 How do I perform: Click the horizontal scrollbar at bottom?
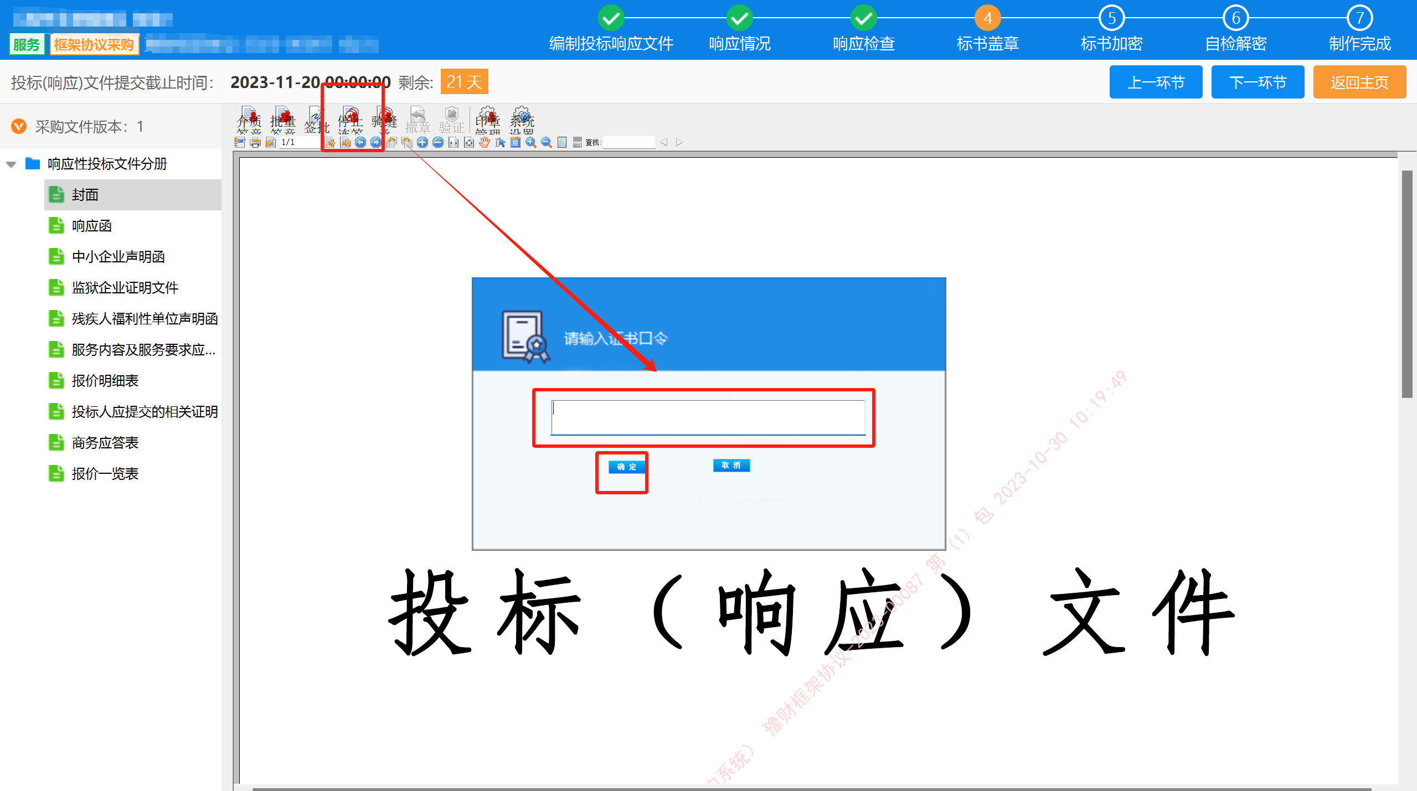[812, 788]
